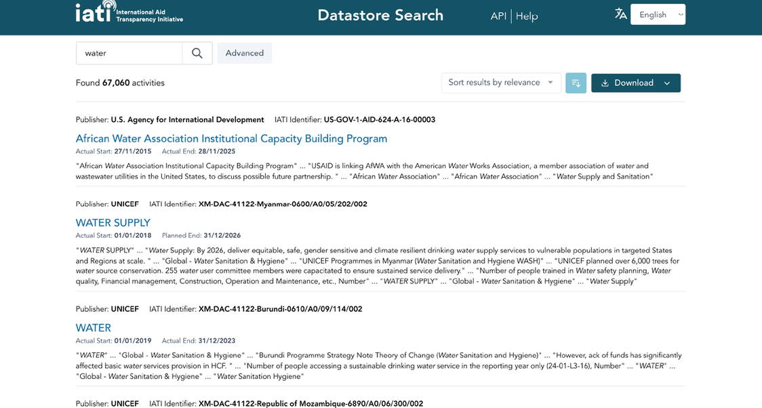This screenshot has width=762, height=408.
Task: Open the WATER SUPPLY activity result
Action: coord(113,223)
